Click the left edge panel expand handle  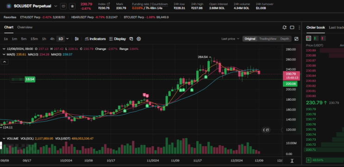(x=1, y=146)
